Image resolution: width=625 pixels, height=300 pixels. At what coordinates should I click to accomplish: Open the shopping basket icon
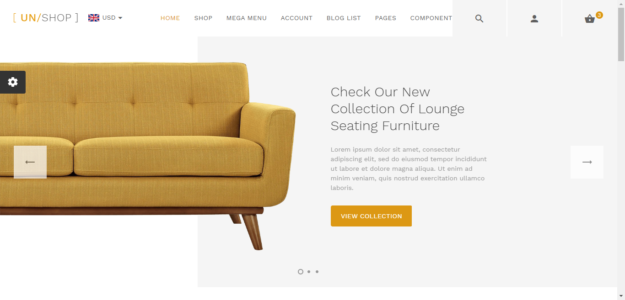point(589,19)
